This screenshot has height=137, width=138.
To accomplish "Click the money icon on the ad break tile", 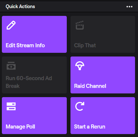I will (x=11, y=66).
